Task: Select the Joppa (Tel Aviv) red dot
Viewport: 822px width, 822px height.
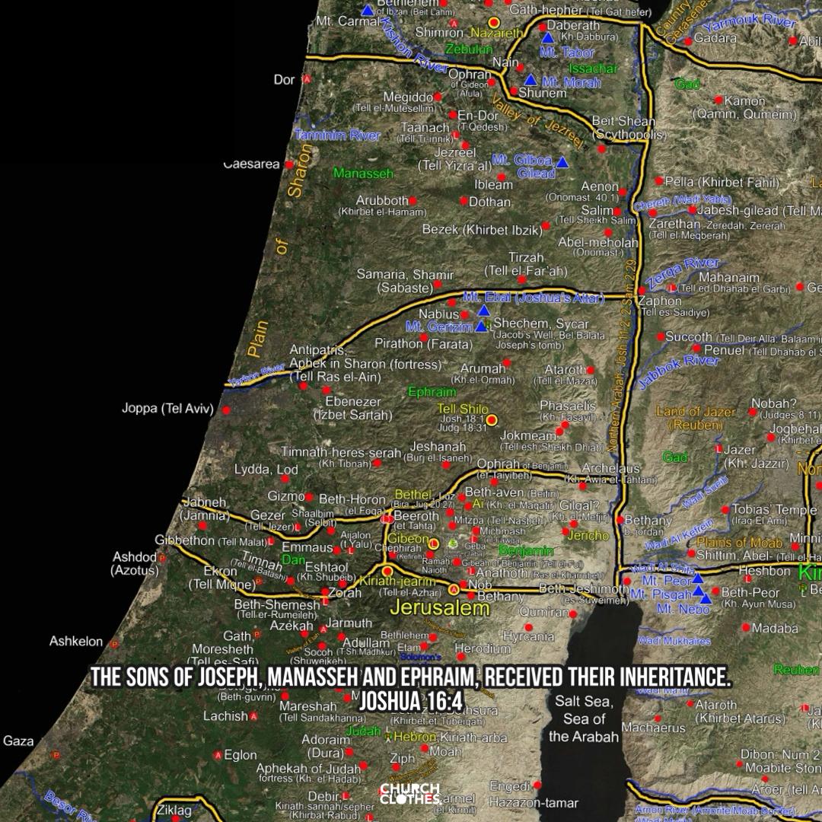Action: [225, 410]
